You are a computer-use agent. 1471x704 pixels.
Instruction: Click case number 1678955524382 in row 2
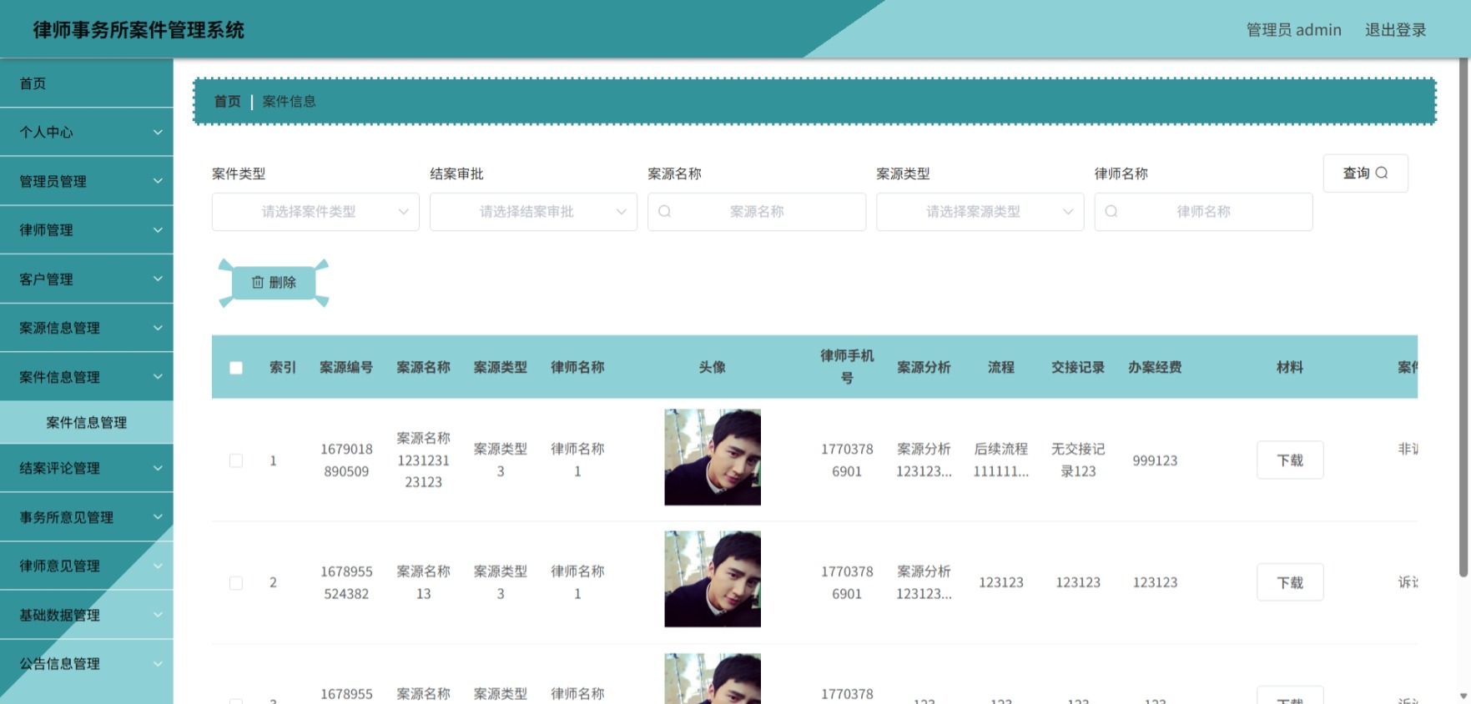point(346,583)
